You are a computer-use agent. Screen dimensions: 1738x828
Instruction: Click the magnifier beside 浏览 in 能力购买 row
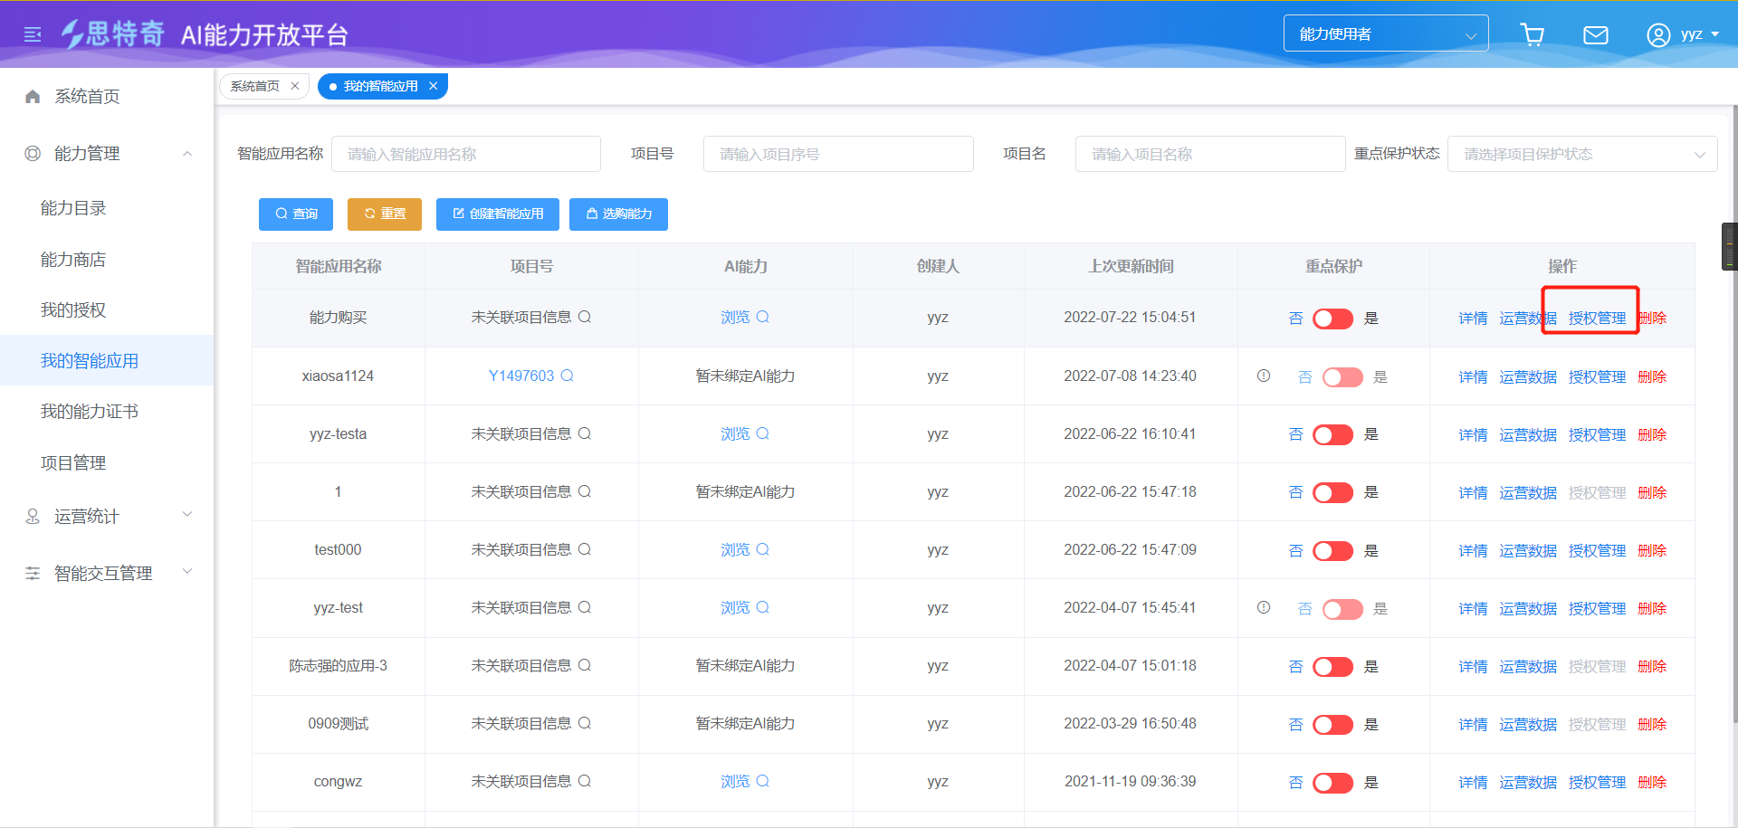763,317
